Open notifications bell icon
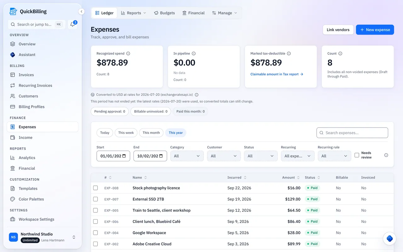The image size is (403, 252). point(72,24)
